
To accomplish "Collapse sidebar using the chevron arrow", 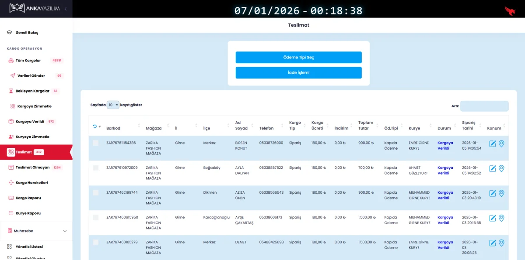I will (x=66, y=9).
